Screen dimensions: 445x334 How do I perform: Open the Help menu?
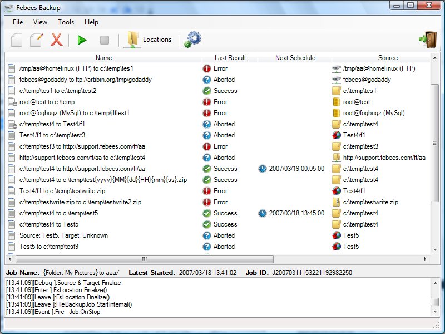[x=91, y=22]
